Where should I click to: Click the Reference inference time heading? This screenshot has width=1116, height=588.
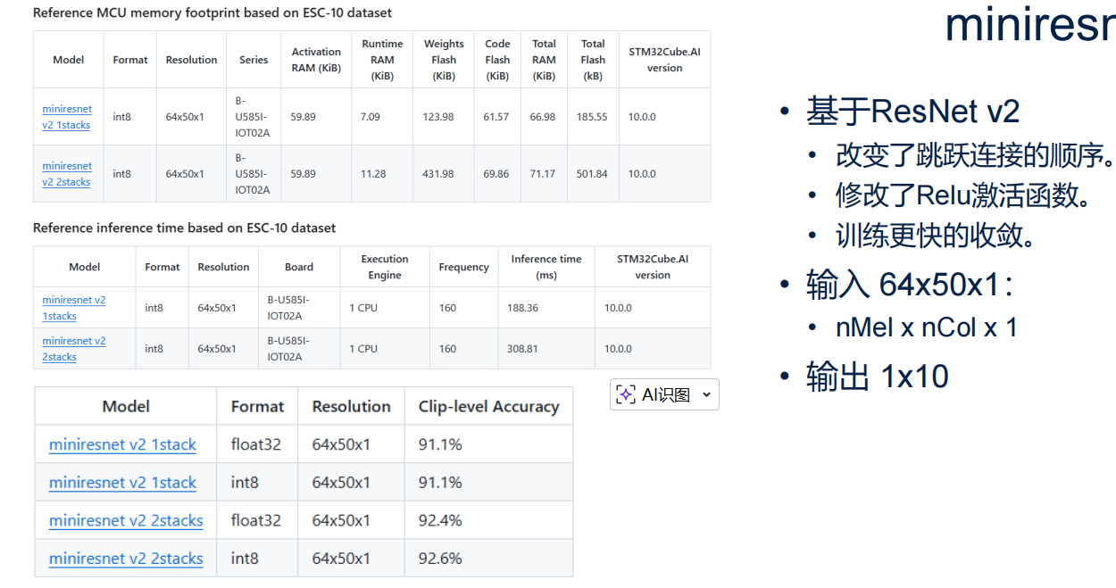pyautogui.click(x=184, y=228)
